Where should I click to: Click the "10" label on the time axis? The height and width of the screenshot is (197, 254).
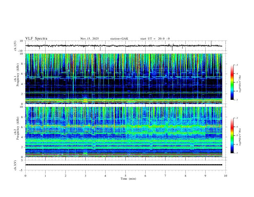225,176
